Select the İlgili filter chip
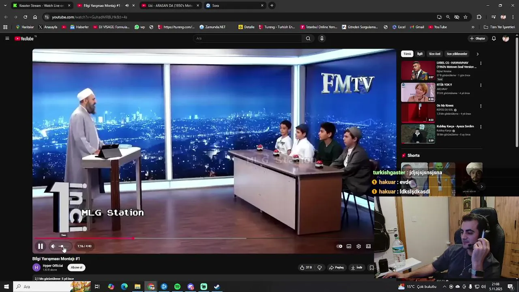Viewport: 519px width, 292px height. point(420,54)
